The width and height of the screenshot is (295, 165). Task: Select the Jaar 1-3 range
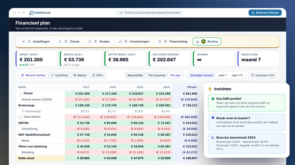237,75
